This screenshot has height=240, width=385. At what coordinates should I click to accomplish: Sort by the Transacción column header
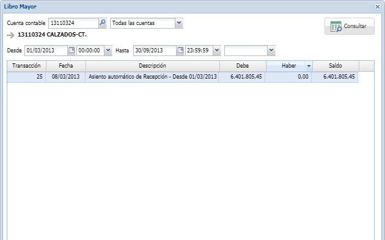(x=26, y=66)
